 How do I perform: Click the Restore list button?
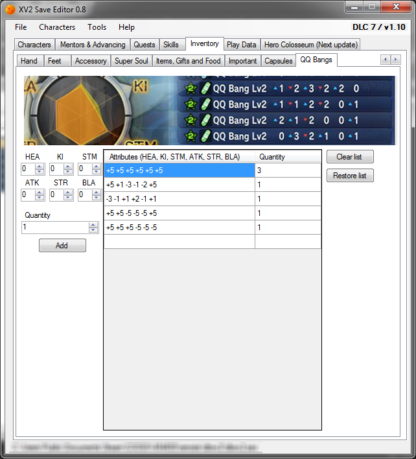click(350, 176)
